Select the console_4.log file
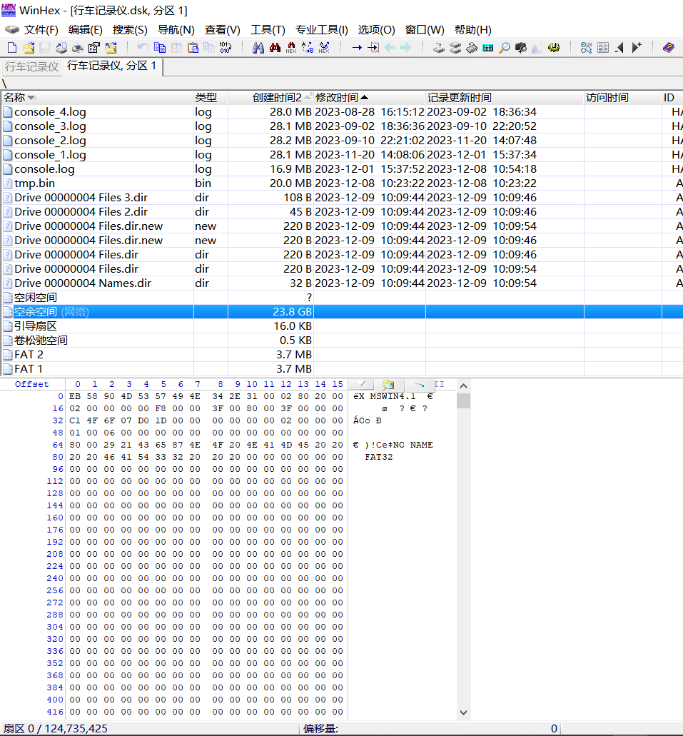The image size is (683, 736). (50, 112)
